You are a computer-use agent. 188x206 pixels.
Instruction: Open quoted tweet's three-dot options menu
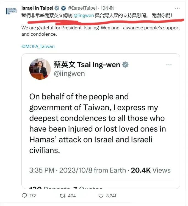tap(169, 65)
